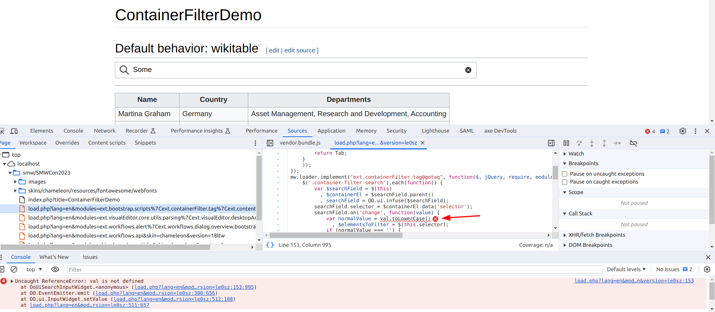Click the code editor horizontal scrollbar
The image size is (715, 312).
[336, 235]
